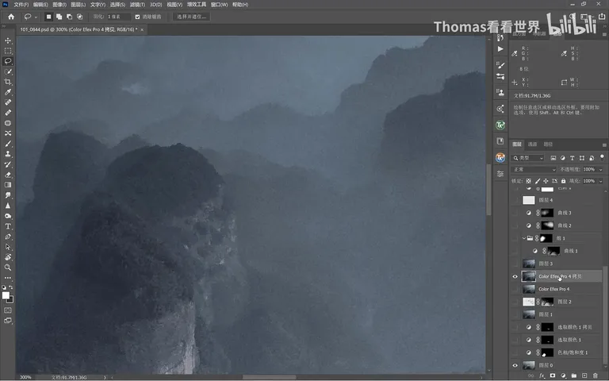The image size is (609, 381).
Task: Select the Pen tool
Action: pos(8,237)
